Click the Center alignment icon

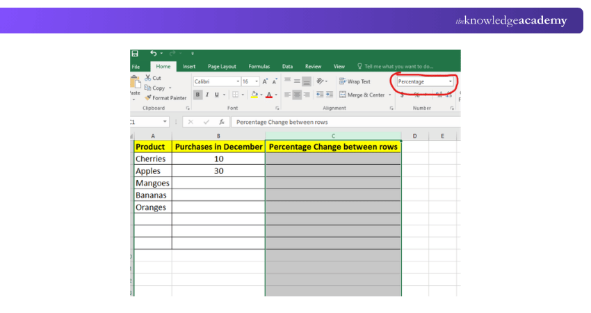click(297, 95)
